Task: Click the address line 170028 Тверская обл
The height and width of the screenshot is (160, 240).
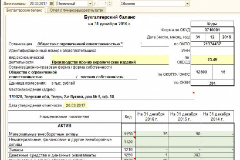Action: point(101,97)
